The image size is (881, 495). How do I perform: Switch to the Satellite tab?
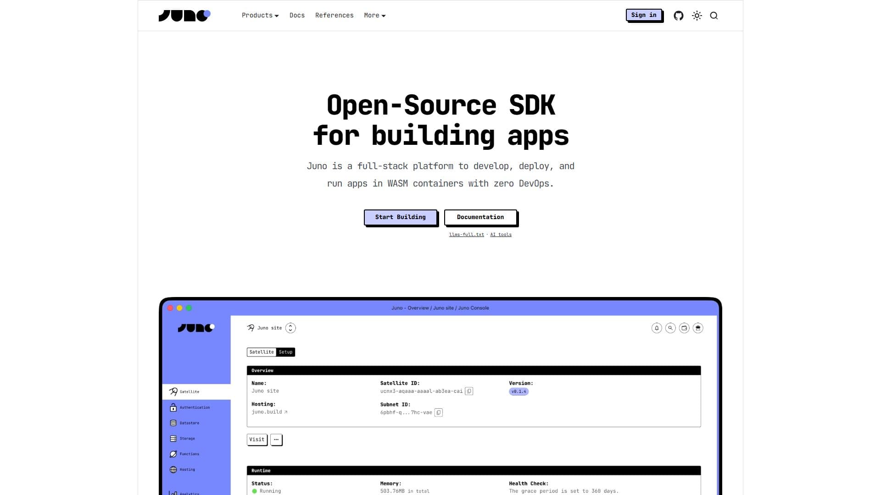(262, 352)
